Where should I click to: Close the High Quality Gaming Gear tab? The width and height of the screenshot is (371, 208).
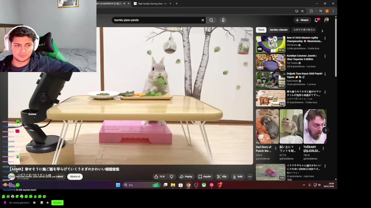(x=170, y=3)
